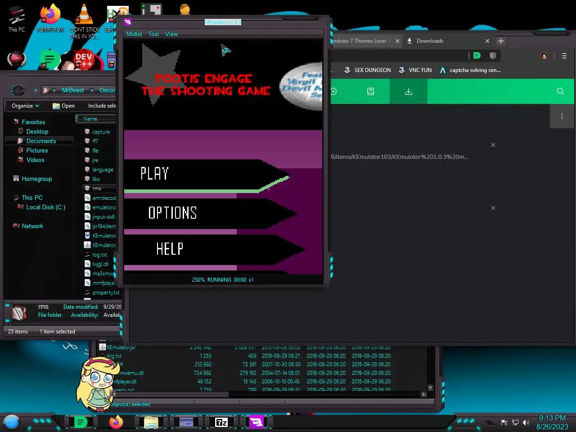Select Local Disk (C:) in navigation pane
Image resolution: width=576 pixels, height=432 pixels.
[45, 207]
